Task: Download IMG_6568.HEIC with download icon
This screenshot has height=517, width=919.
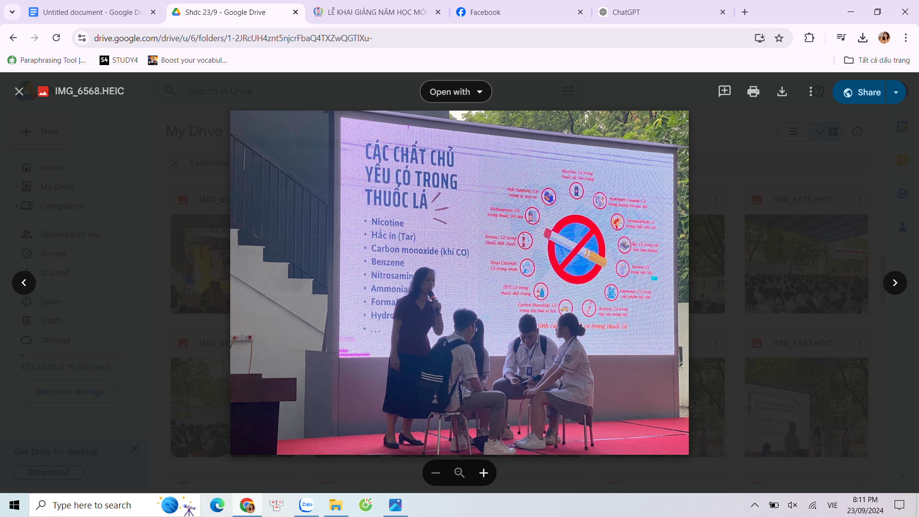Action: click(782, 91)
